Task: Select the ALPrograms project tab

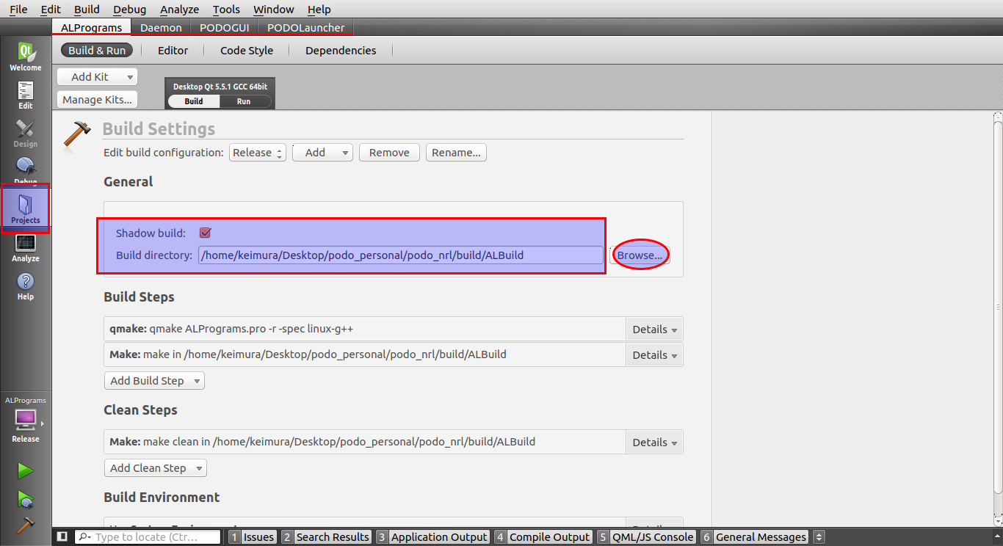Action: click(91, 27)
